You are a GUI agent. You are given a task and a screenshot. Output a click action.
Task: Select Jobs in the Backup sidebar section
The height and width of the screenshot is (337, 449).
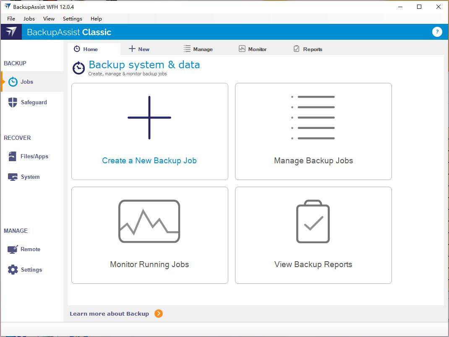coord(32,82)
